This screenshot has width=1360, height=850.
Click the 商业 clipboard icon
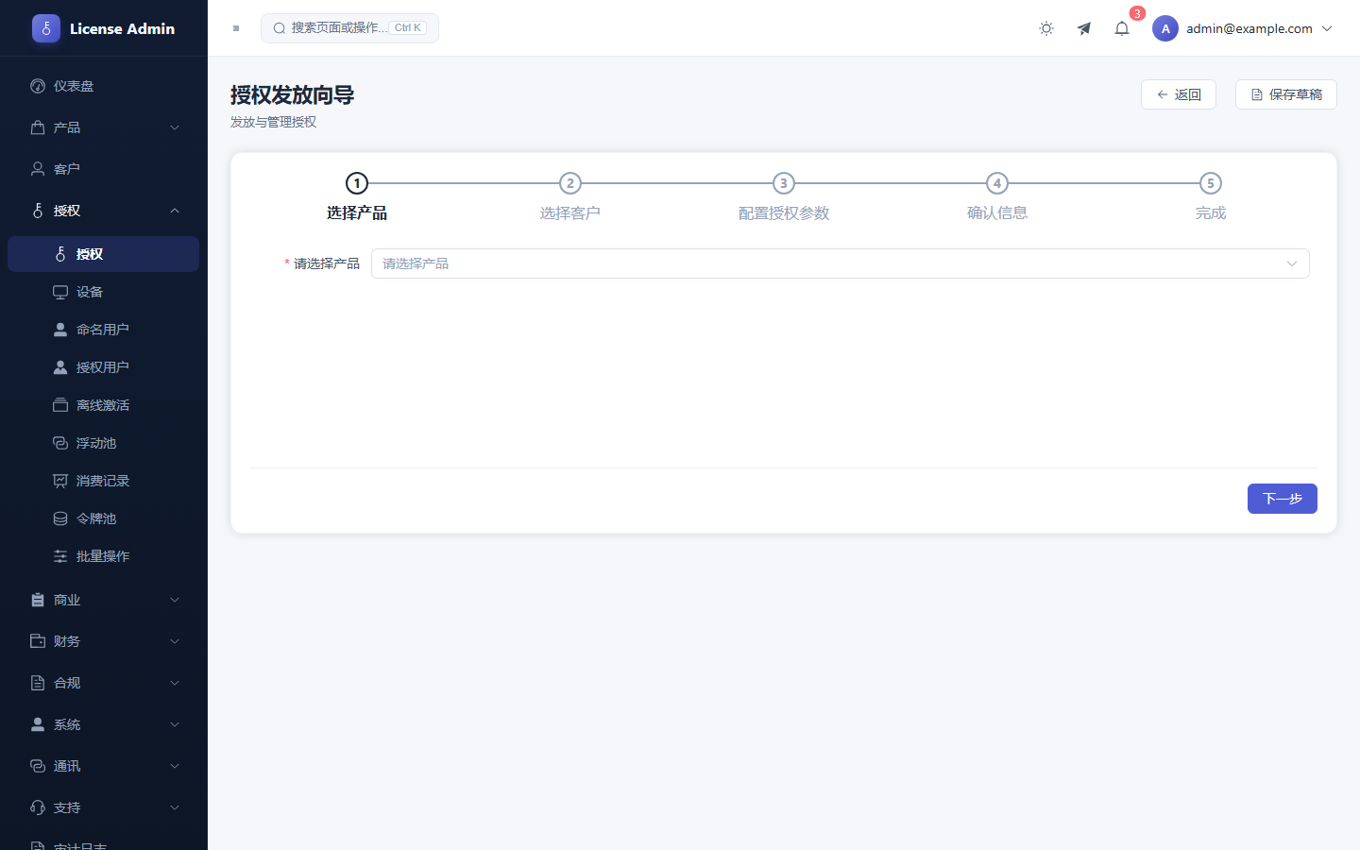[x=38, y=600]
